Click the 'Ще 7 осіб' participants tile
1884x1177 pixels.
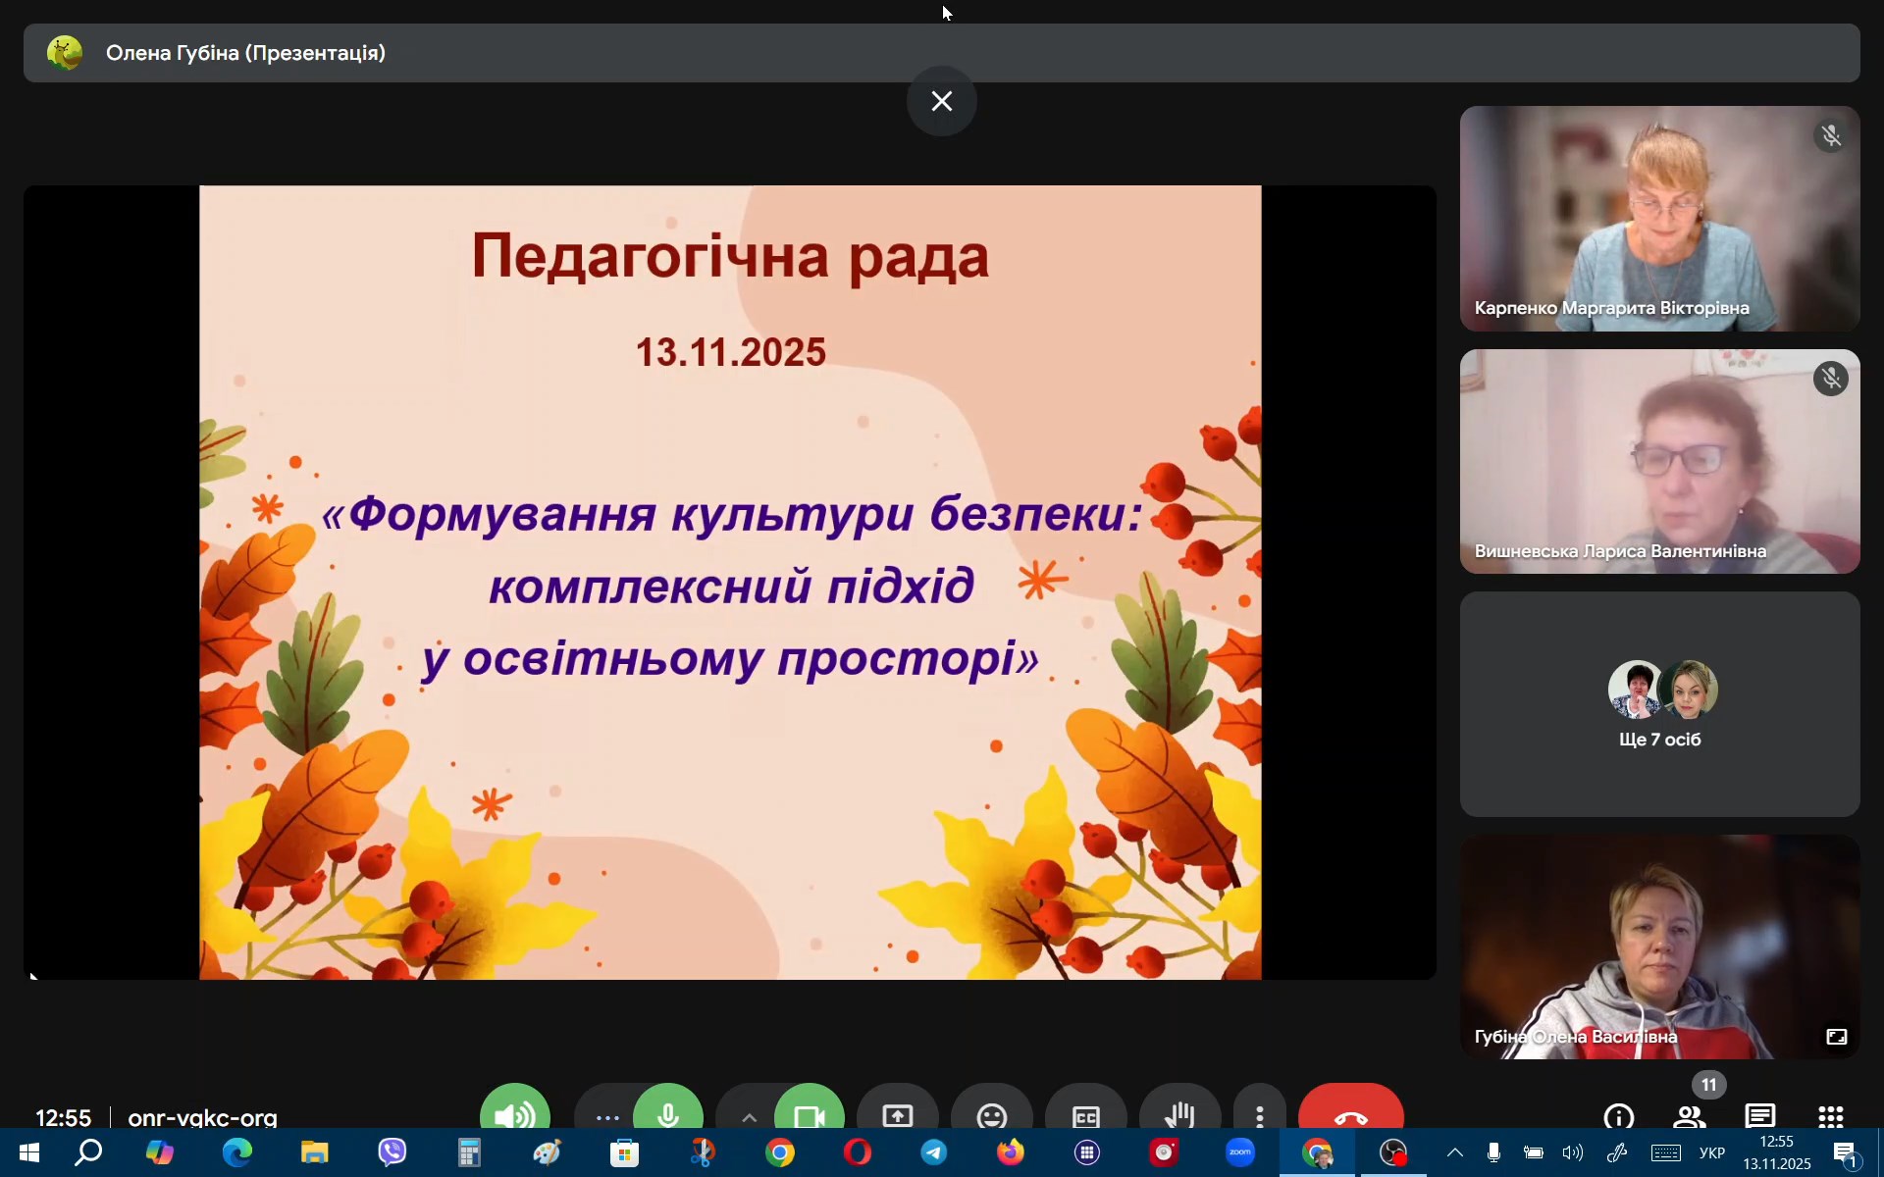click(1659, 703)
